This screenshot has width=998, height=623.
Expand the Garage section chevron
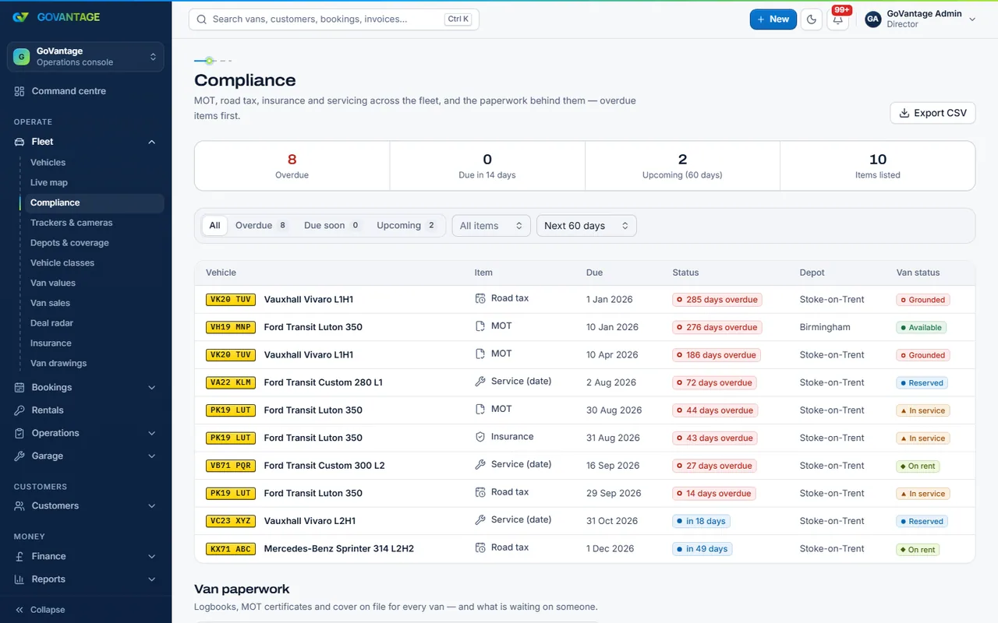tap(151, 456)
